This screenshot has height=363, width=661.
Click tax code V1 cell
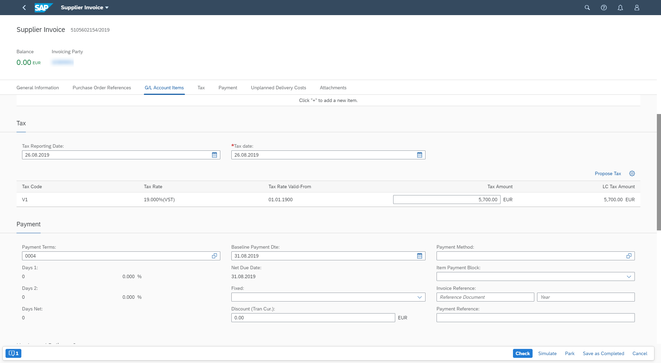tap(25, 200)
